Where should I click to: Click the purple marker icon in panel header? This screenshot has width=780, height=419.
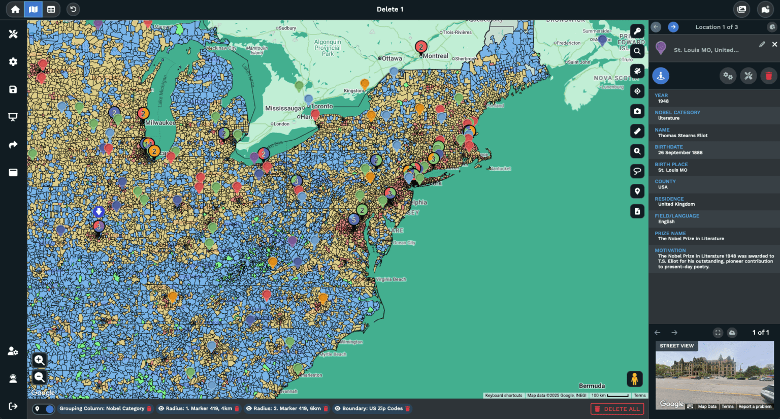(x=661, y=48)
